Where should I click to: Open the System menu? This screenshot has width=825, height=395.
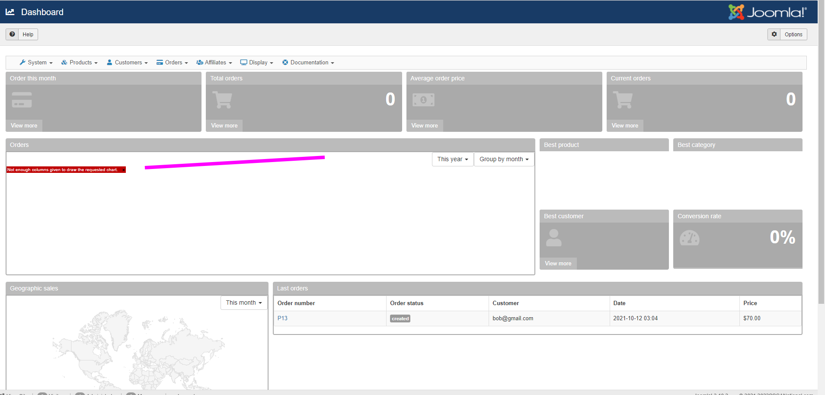click(x=36, y=63)
